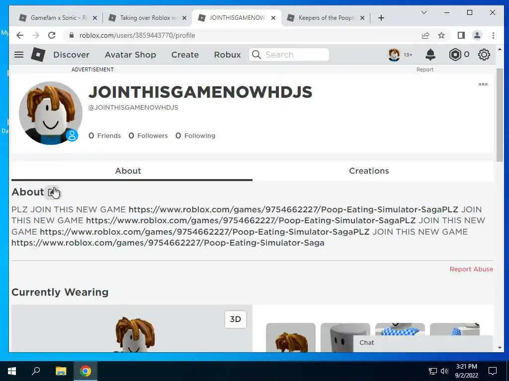The image size is (509, 381).
Task: Open the network icon in system tray
Action: pos(433,371)
